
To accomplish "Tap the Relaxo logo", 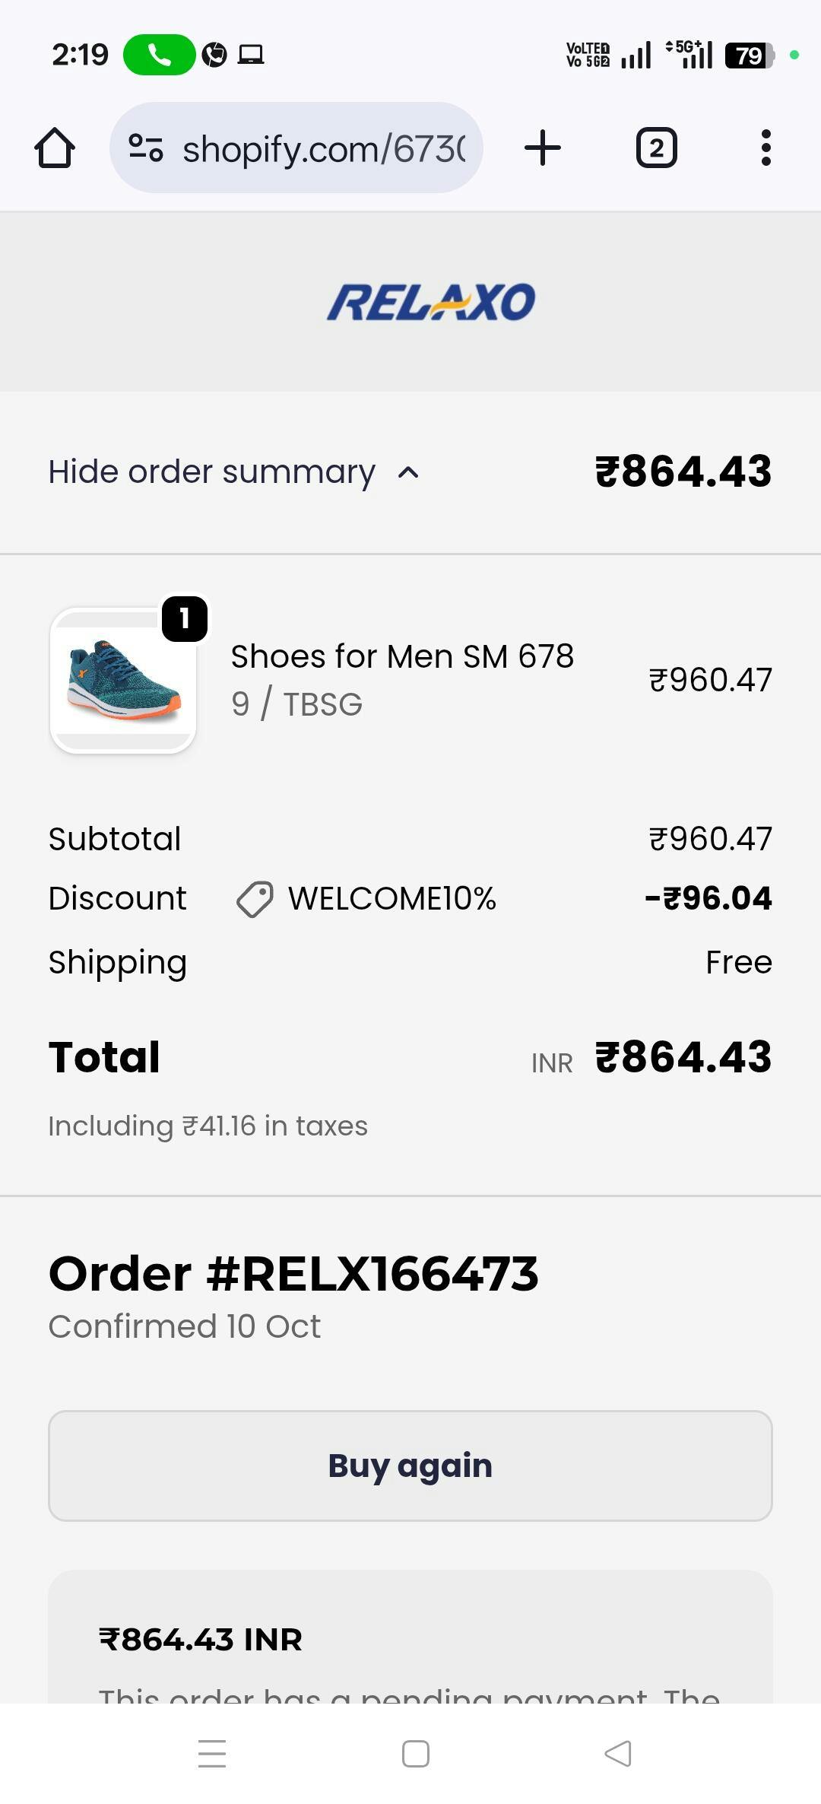I will click(431, 302).
